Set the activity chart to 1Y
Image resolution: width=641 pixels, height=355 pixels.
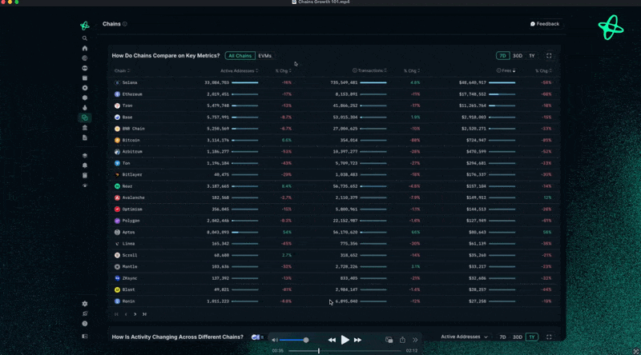[x=532, y=337]
